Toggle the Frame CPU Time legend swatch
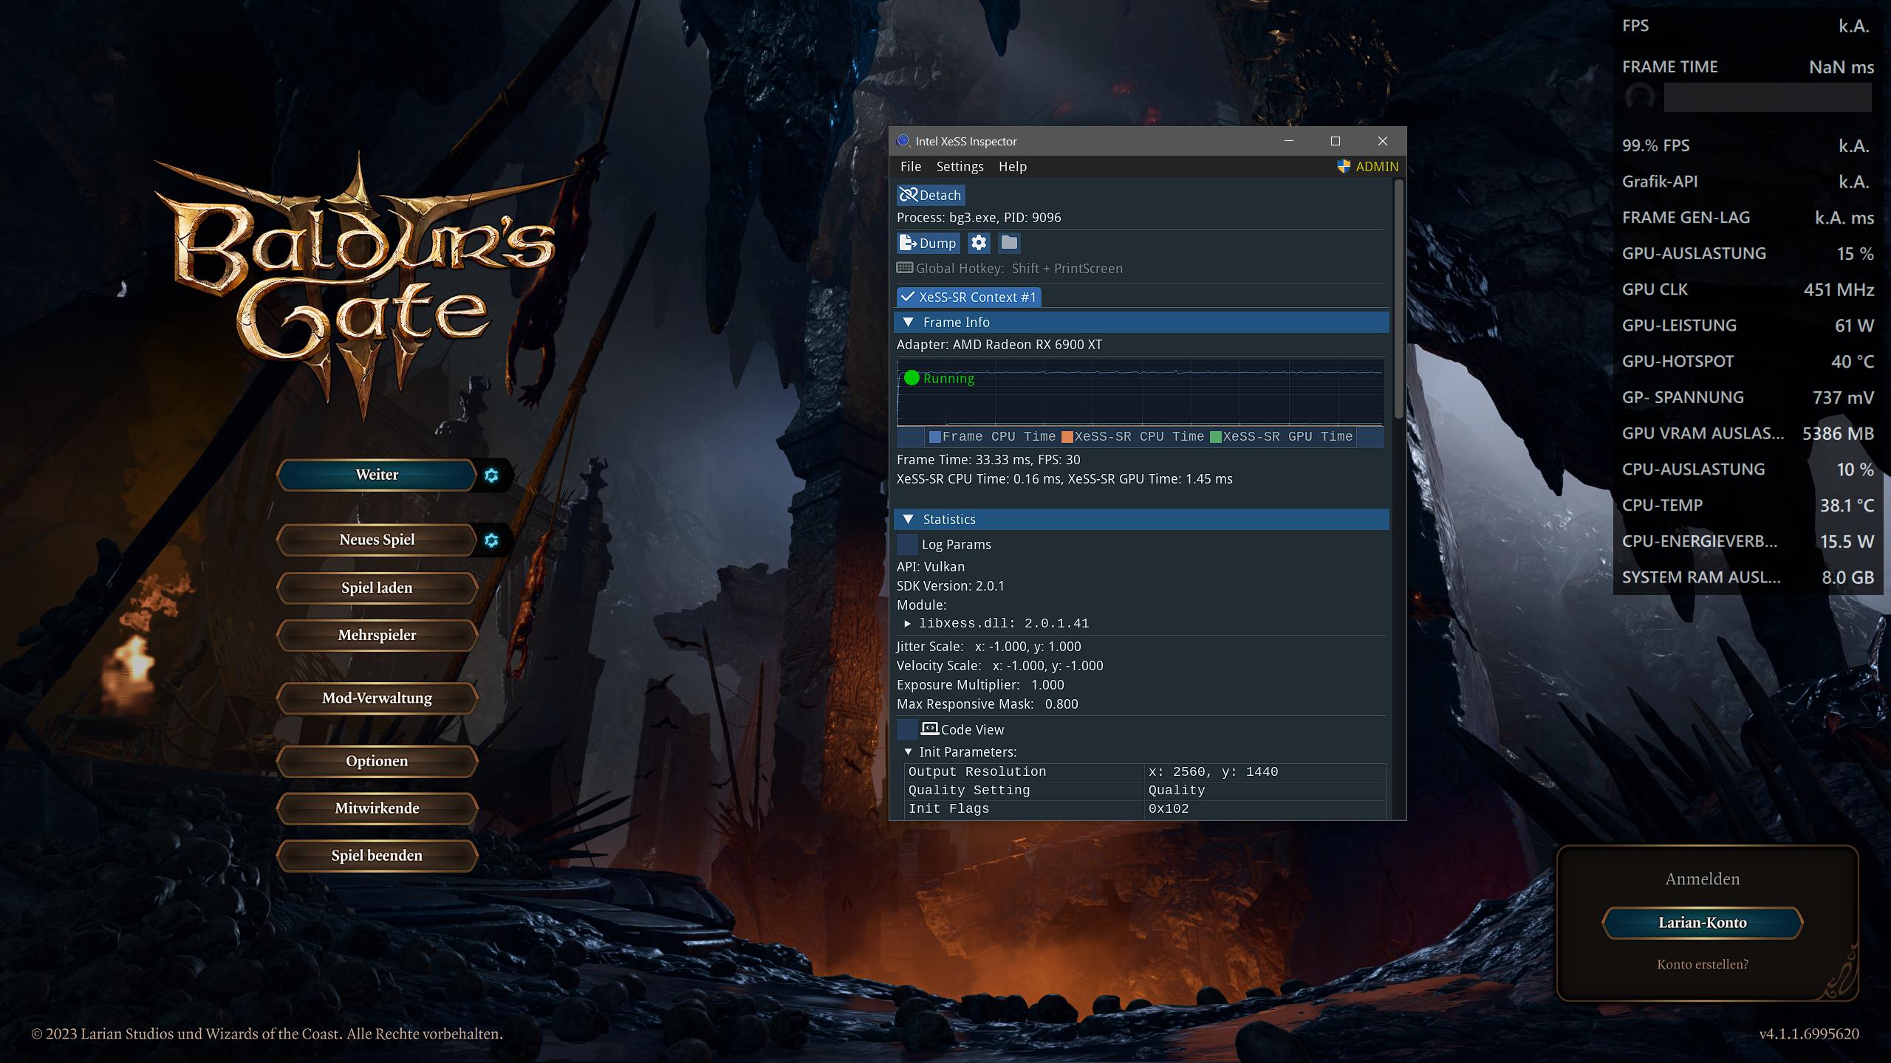1891x1063 pixels. click(935, 437)
